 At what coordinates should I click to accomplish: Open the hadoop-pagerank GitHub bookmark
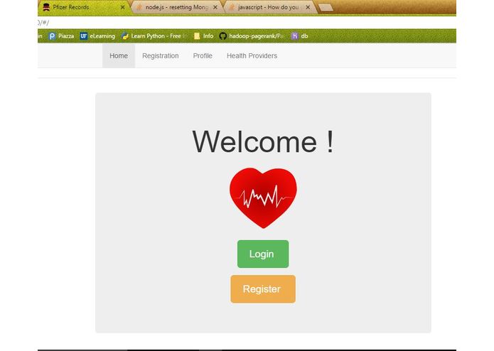click(x=252, y=36)
